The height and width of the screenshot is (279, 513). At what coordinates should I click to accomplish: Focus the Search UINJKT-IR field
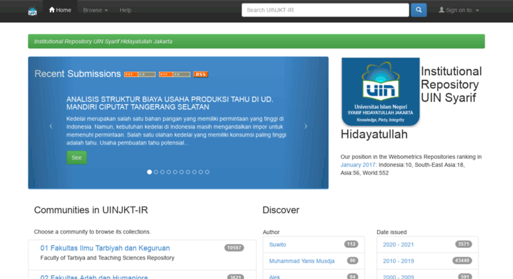[x=325, y=10]
